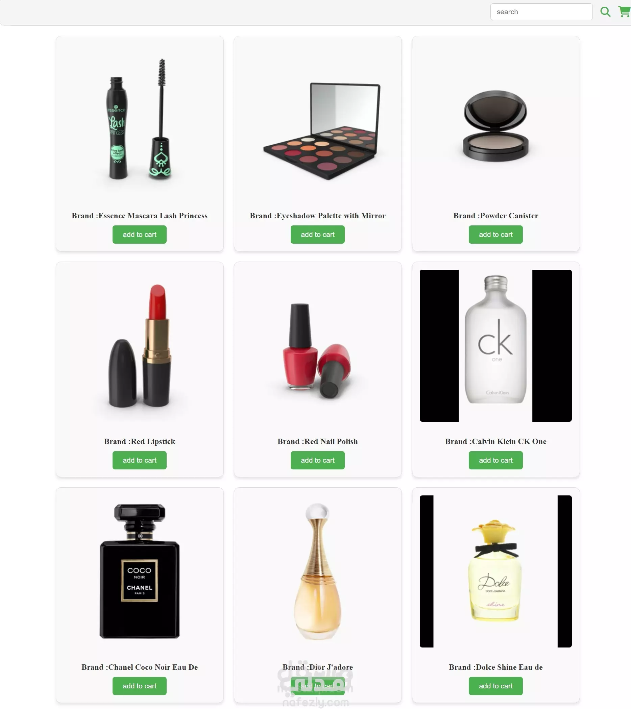Add Essence Mascara Lash Princess to cart
The width and height of the screenshot is (631, 709).
pos(140,235)
